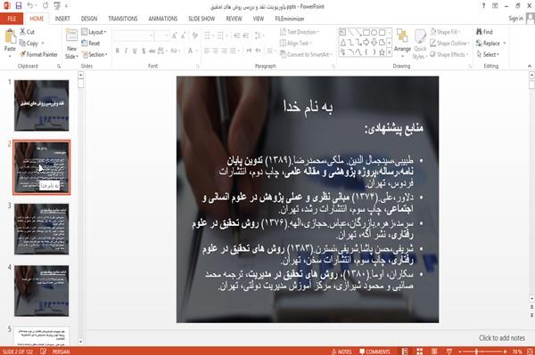This screenshot has width=535, height=355.
Task: Fit slide to current window
Action: click(531, 351)
